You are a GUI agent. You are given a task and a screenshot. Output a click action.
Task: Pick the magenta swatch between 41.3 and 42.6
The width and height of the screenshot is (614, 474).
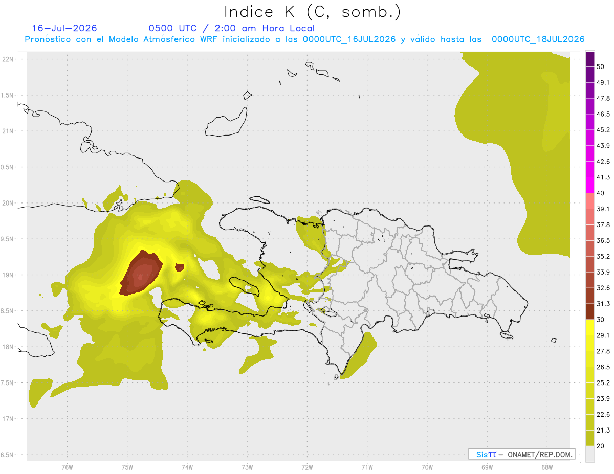coord(590,169)
